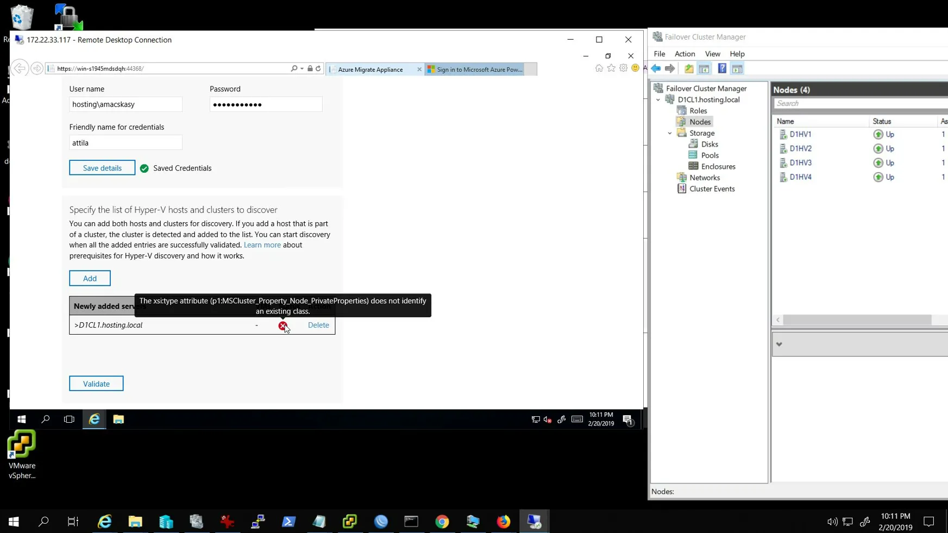
Task: Open the Action menu in Failover Cluster Manager
Action: pos(685,54)
